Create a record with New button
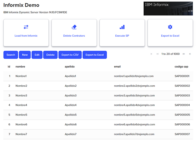The height and width of the screenshot is (141, 196). pos(25,55)
